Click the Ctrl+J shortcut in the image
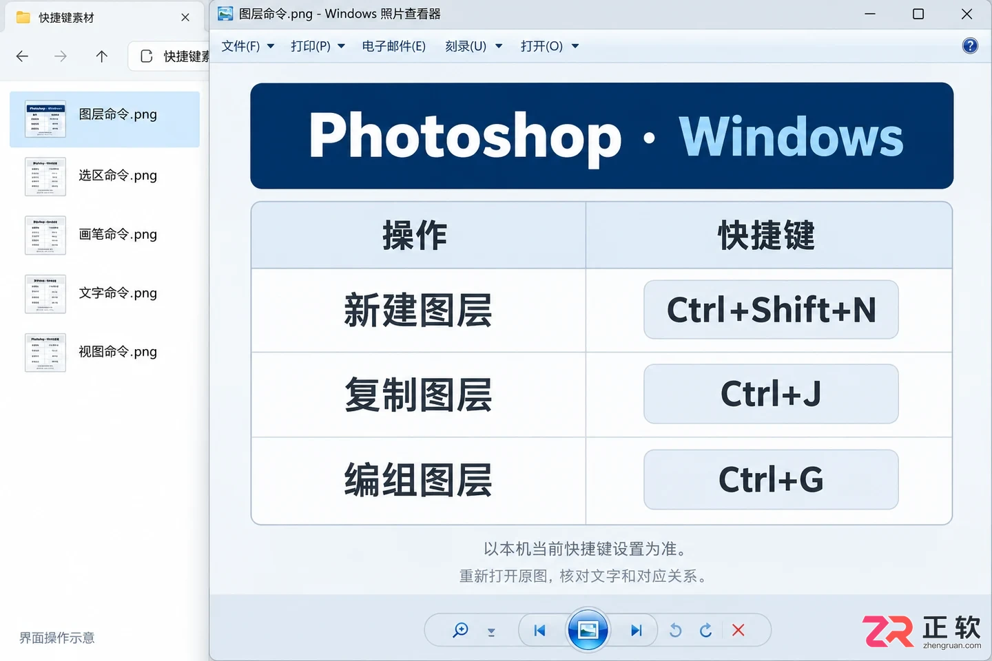 point(771,394)
